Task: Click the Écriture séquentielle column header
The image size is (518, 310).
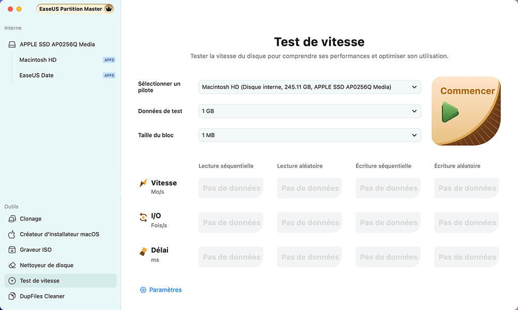Action: (383, 166)
